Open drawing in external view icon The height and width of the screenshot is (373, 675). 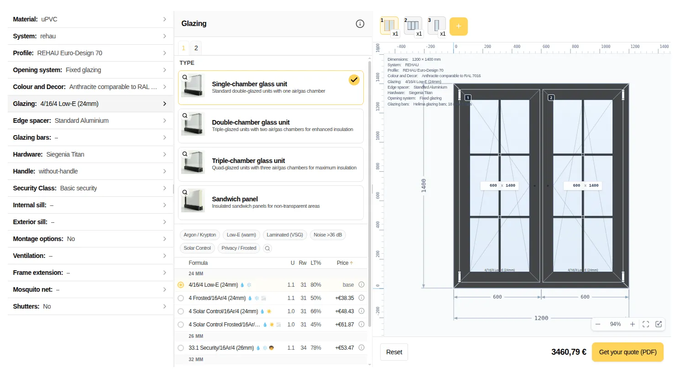click(659, 324)
